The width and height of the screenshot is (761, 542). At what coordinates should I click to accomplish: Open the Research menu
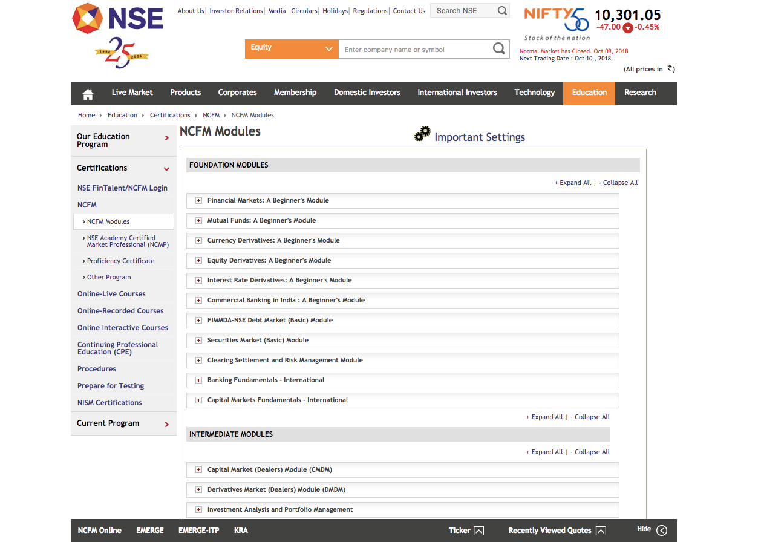click(x=640, y=93)
